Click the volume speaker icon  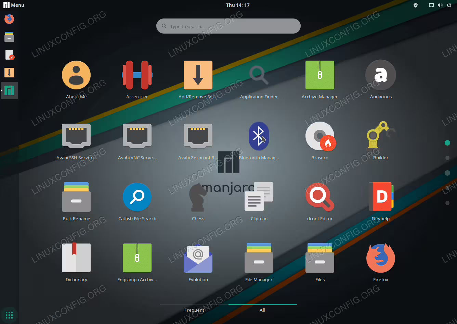click(440, 5)
